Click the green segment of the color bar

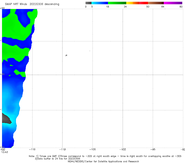click(117, 3)
